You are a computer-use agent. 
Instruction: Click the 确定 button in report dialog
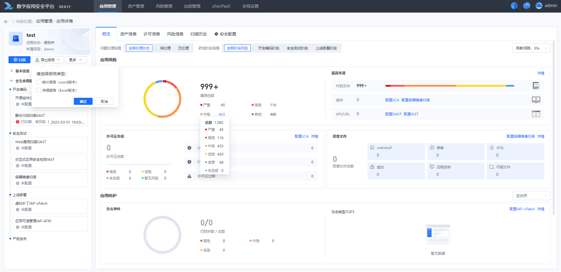click(x=83, y=101)
